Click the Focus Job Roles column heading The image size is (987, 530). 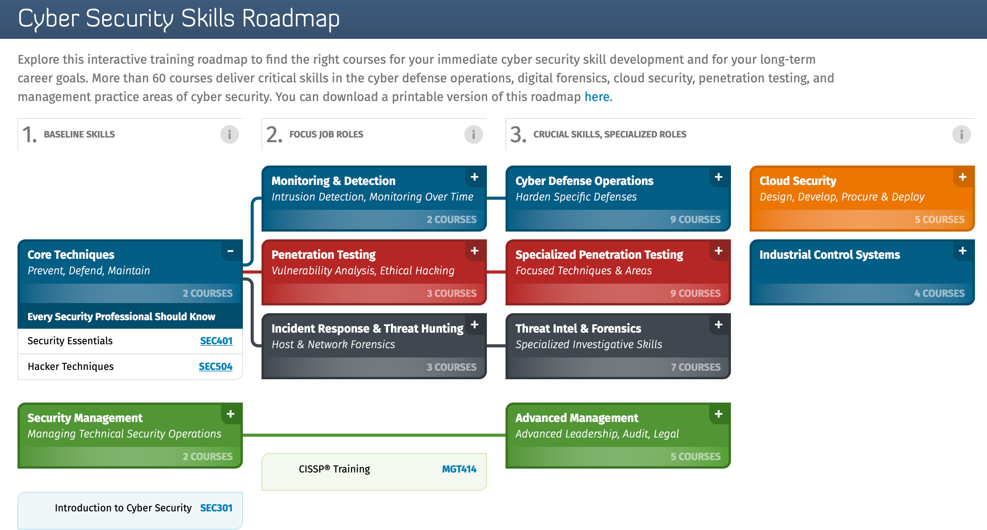pos(326,134)
